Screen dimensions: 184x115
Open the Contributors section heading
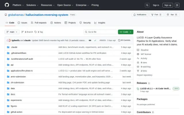pos(144,112)
